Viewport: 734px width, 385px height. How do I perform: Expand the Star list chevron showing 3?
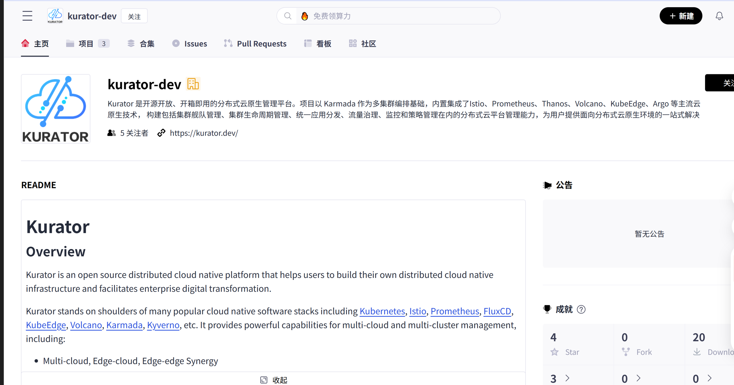coord(567,378)
